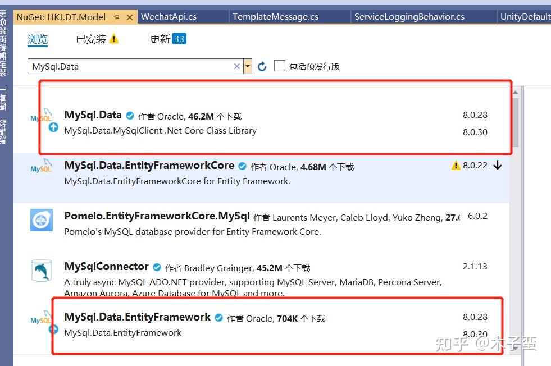
Task: Click MySql.Data.EntityFramework version 8.0.28
Action: pyautogui.click(x=475, y=317)
